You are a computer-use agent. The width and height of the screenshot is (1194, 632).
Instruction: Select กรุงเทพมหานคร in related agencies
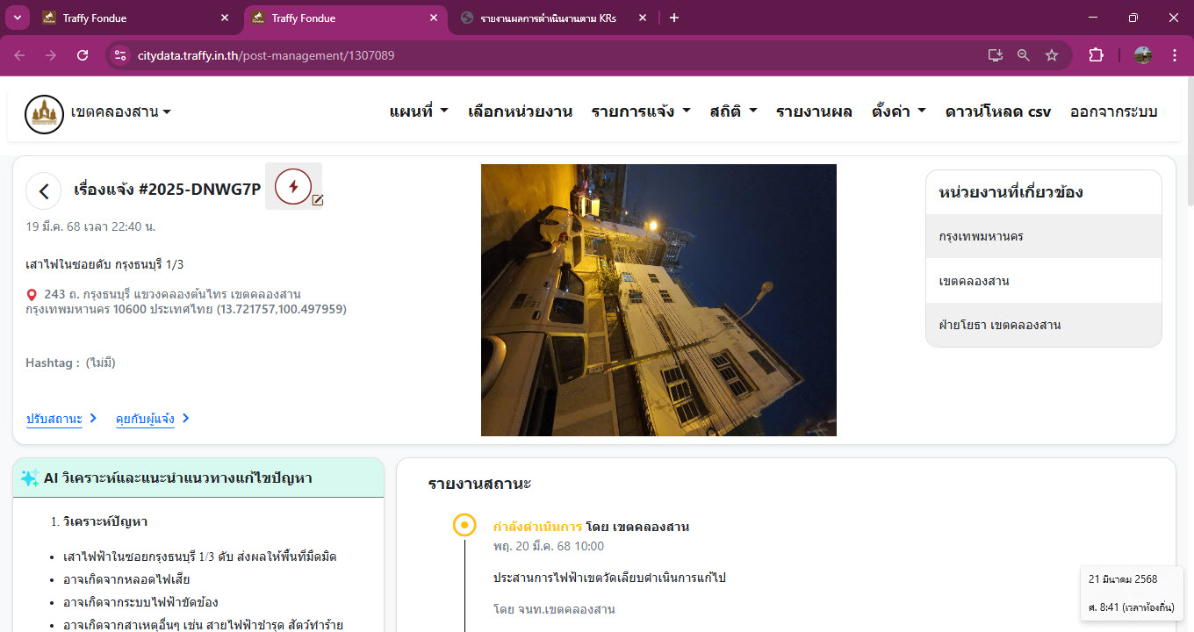(x=1044, y=236)
